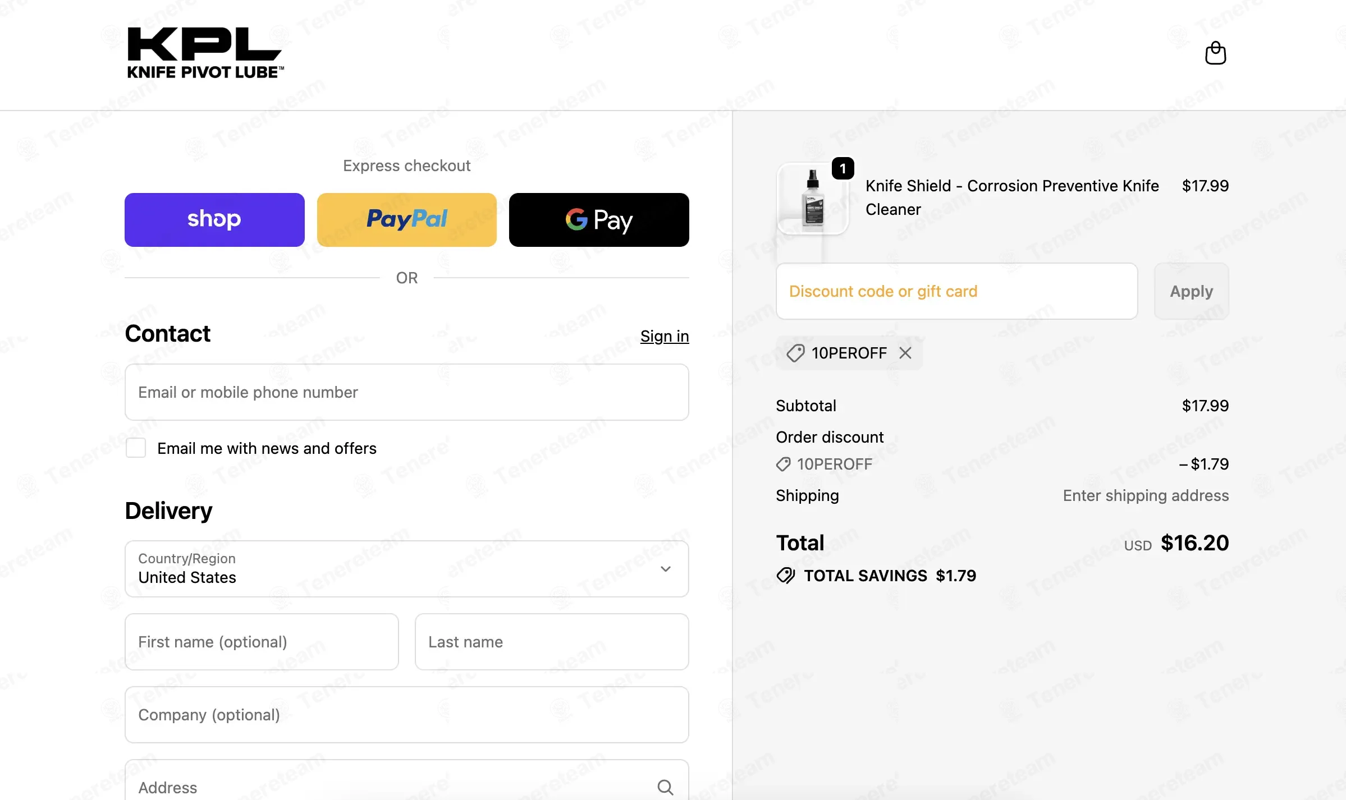Open the Knife Shield product thumbnail
The image size is (1346, 800).
click(x=812, y=198)
